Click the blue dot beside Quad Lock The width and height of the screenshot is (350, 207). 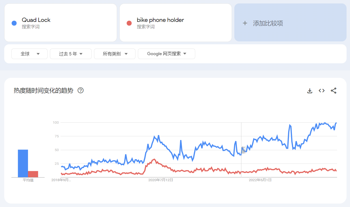(14, 23)
